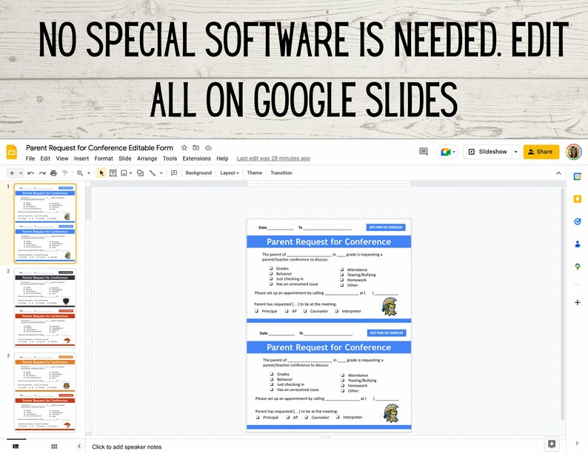The height and width of the screenshot is (454, 588).
Task: Expand the Layout dropdown
Action: [x=230, y=173]
